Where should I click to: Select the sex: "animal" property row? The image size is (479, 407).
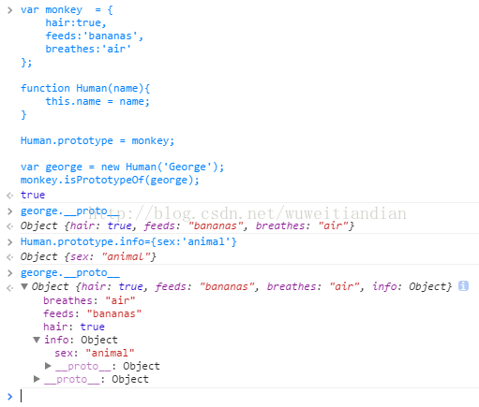(x=95, y=353)
